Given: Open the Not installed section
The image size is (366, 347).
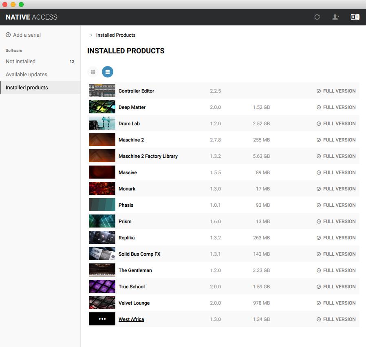Looking at the screenshot, I should [40, 62].
